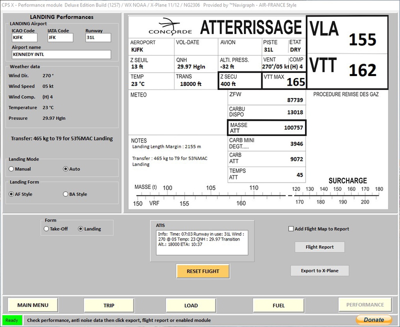Generate the Flight Report
Screen dimensions: 400x327
(x=320, y=247)
